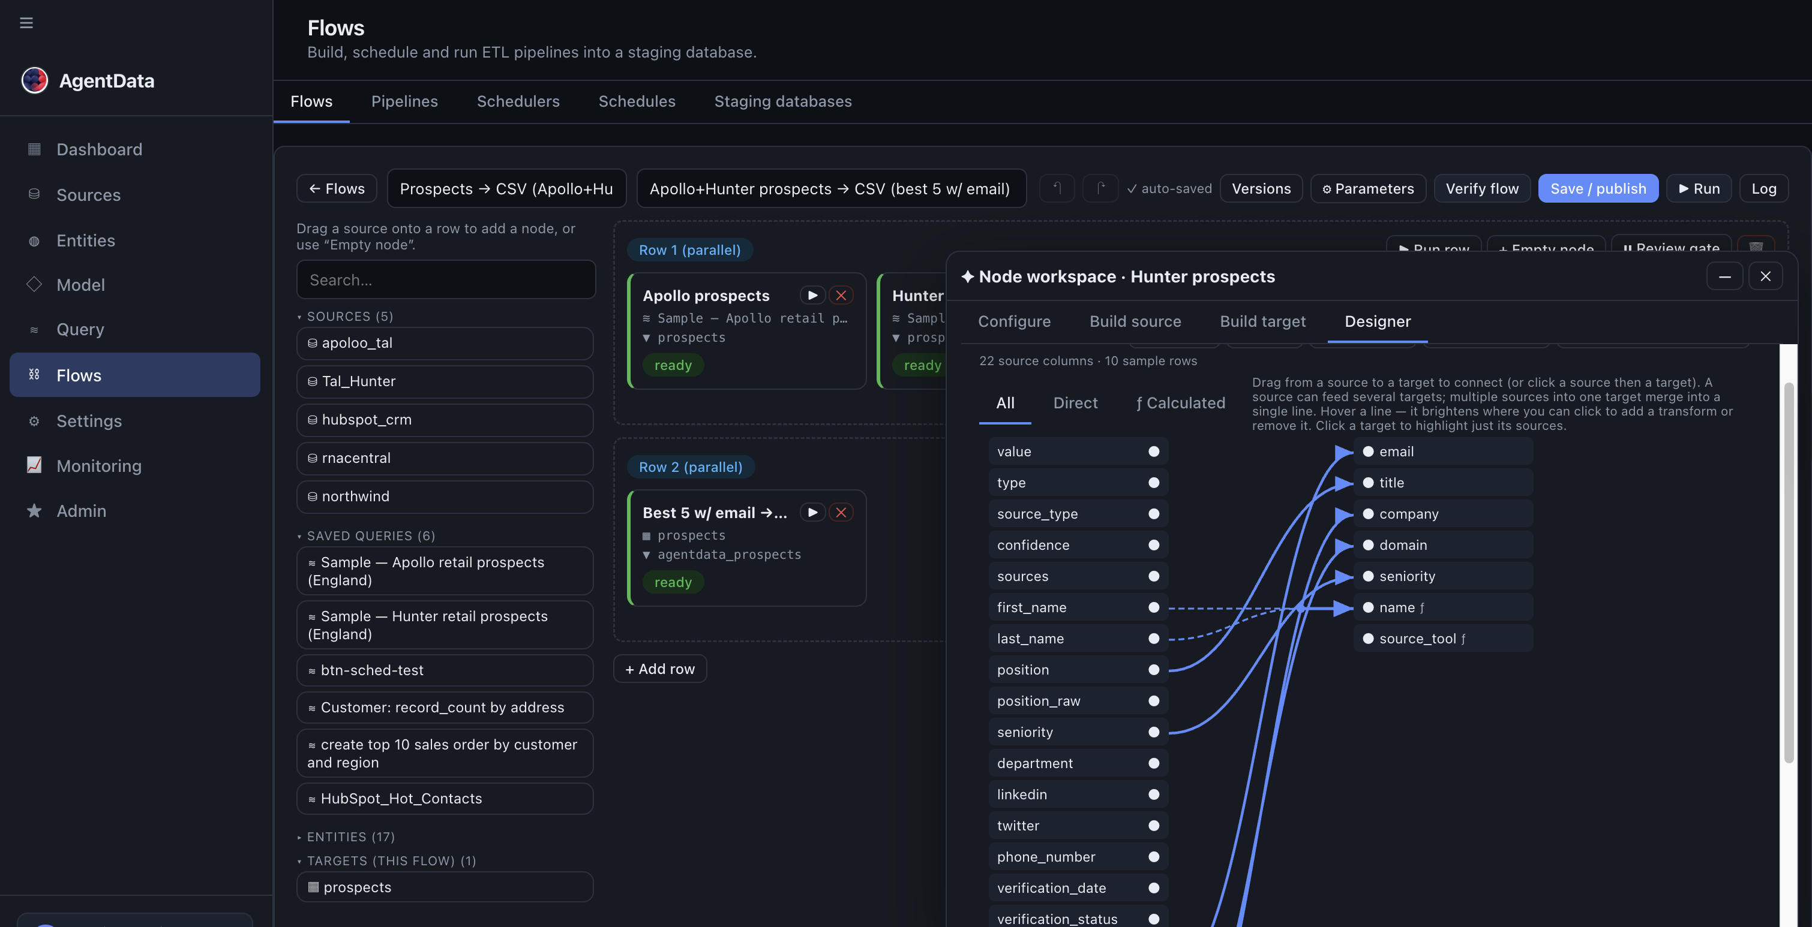Select the Designer tab

coord(1377,321)
